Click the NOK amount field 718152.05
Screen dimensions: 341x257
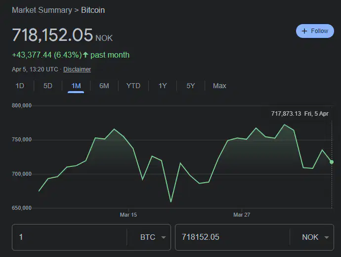point(233,237)
